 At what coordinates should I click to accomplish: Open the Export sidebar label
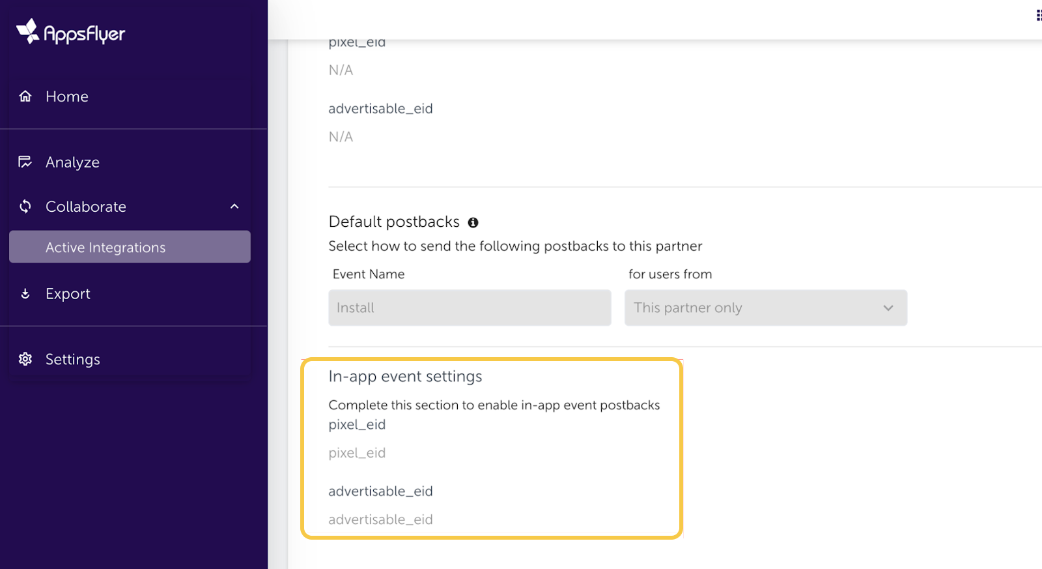coord(68,294)
